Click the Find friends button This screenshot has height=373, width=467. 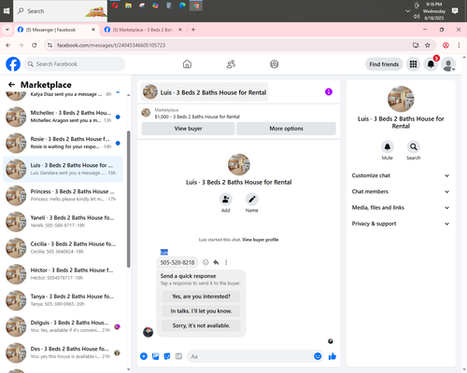click(x=384, y=64)
